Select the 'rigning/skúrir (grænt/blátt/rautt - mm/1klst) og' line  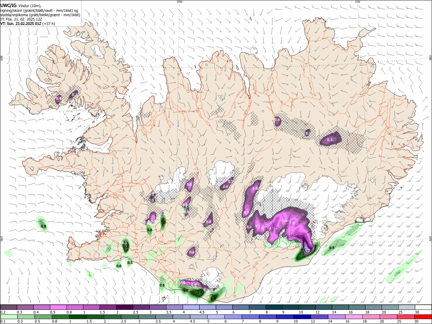[x=39, y=10]
